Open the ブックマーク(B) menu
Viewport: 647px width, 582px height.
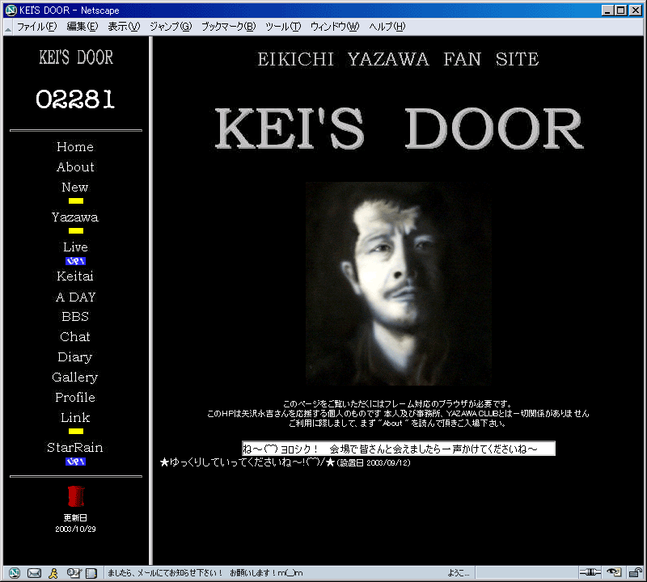pos(229,27)
